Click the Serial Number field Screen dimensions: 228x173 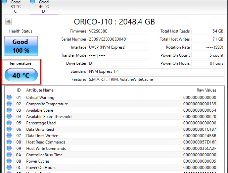(x=118, y=39)
